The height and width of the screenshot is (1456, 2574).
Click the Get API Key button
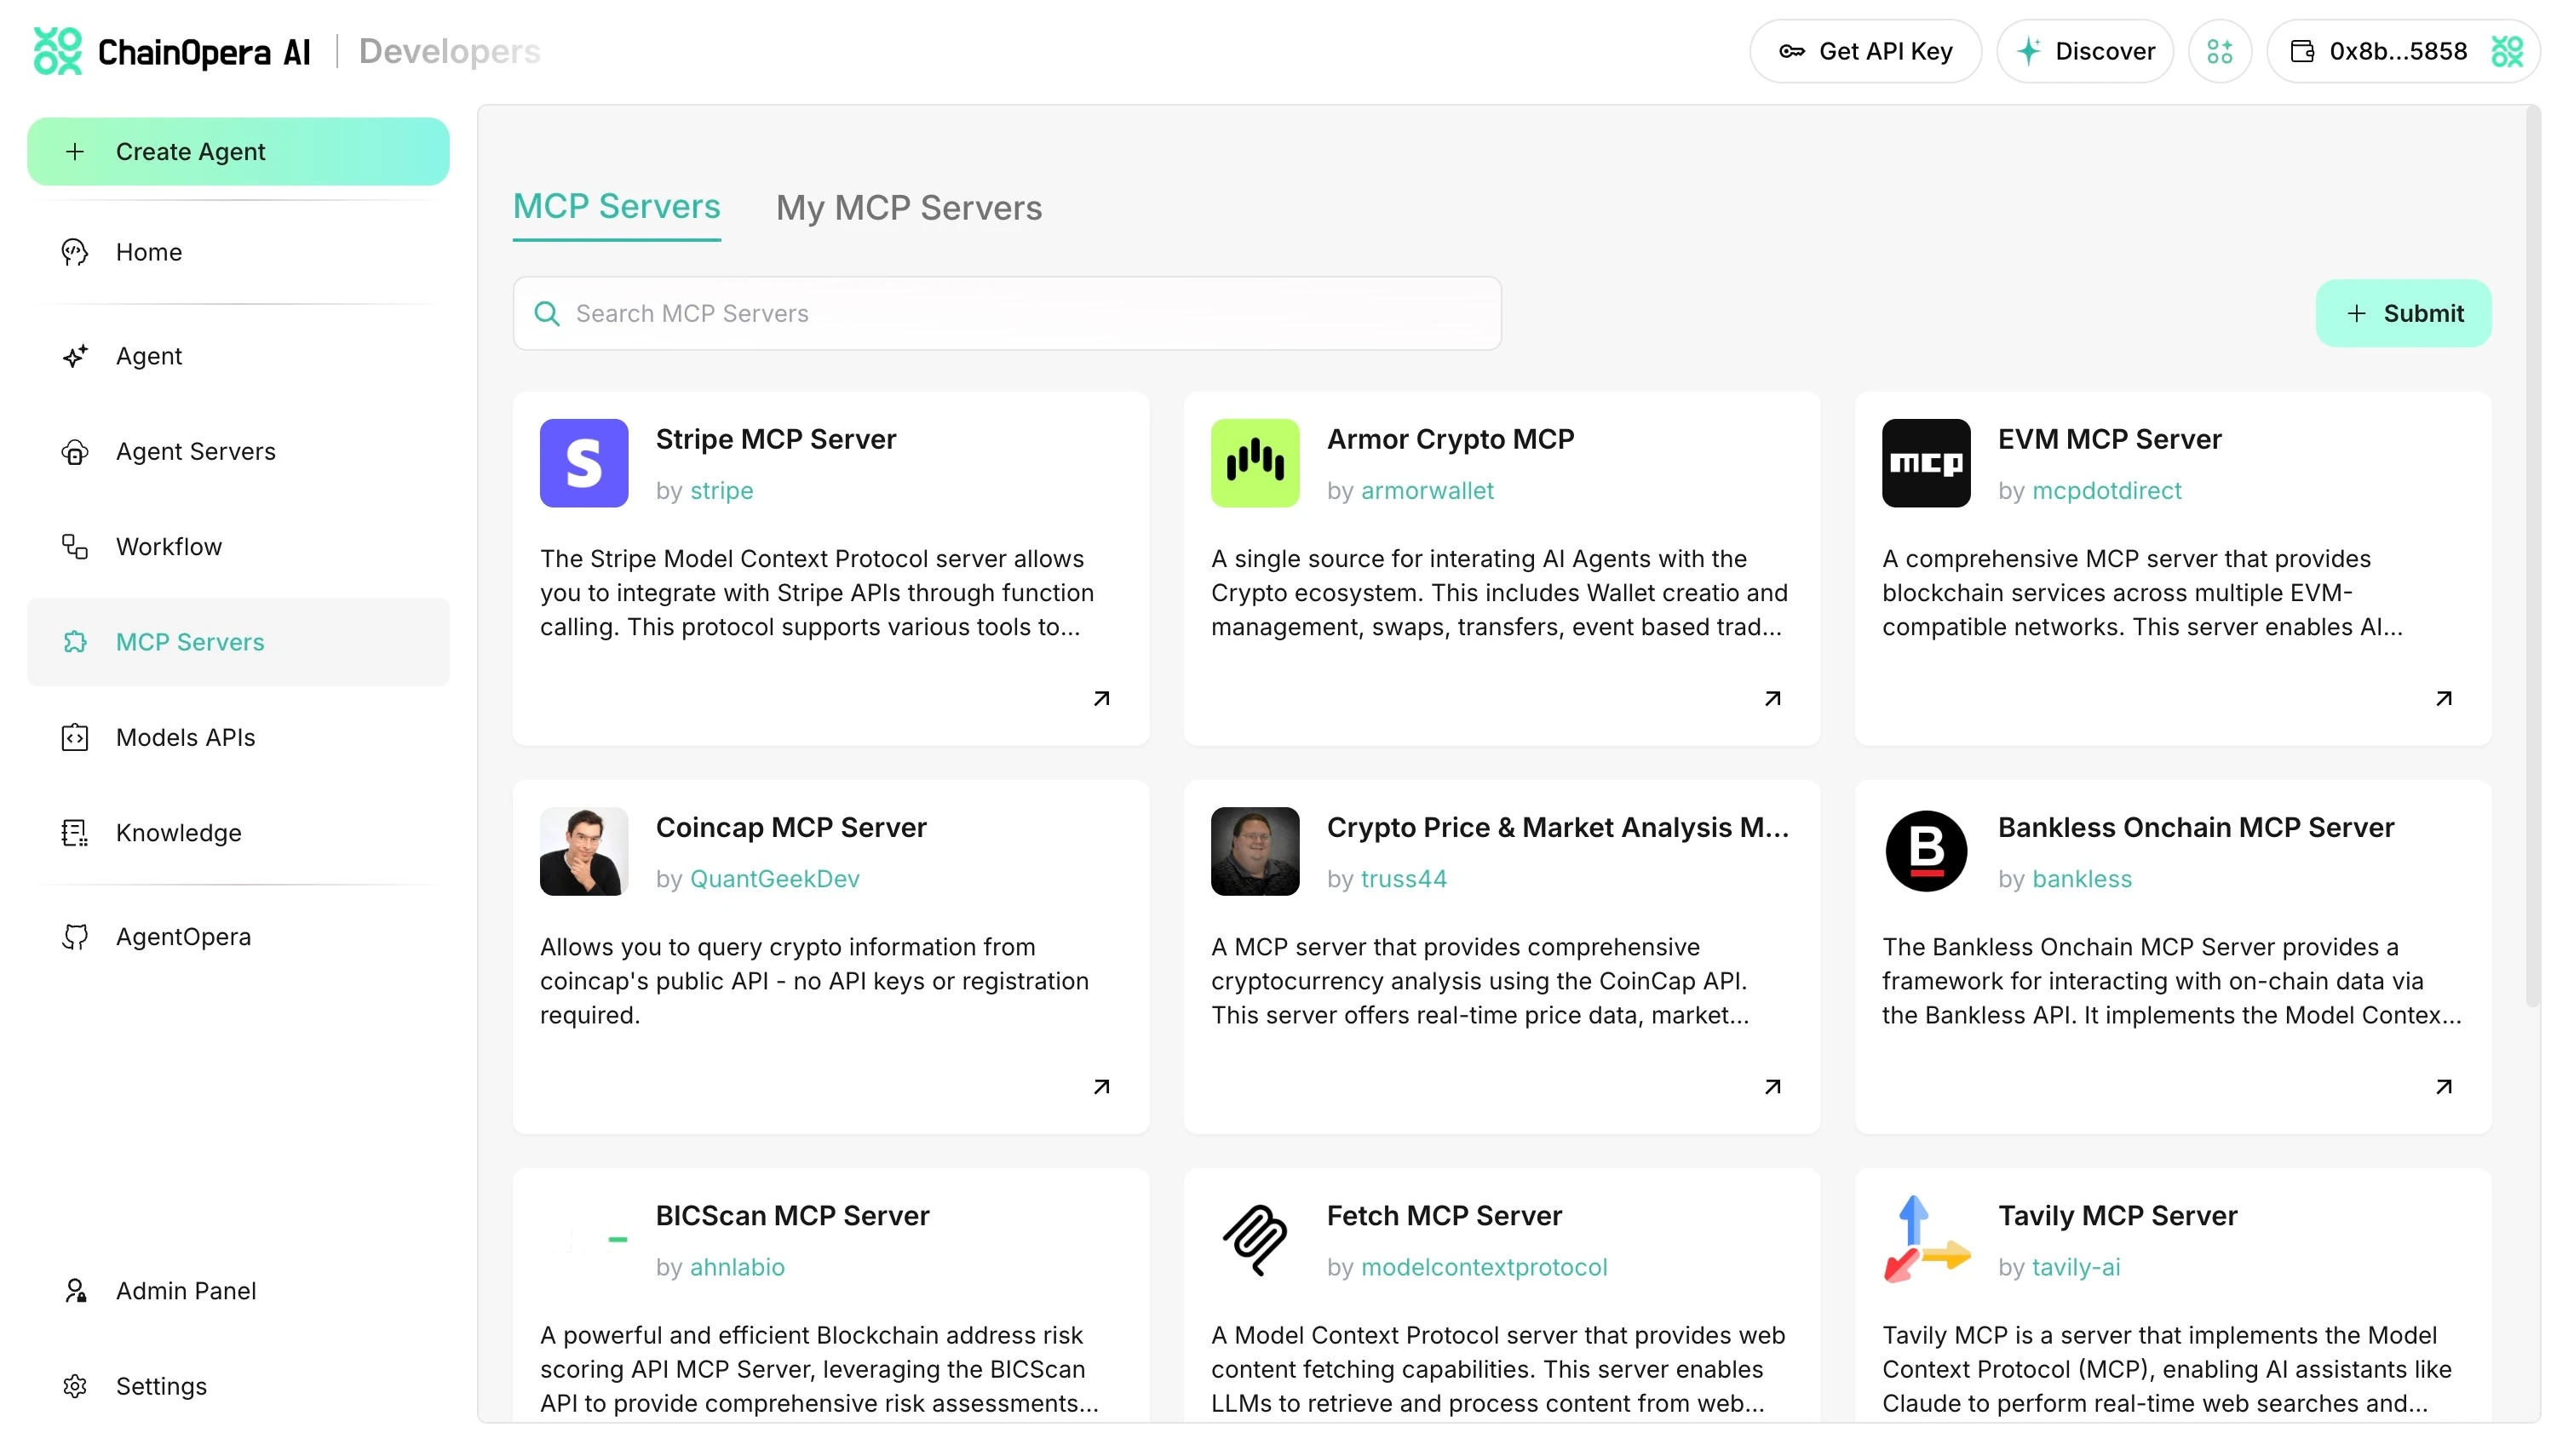[1865, 51]
